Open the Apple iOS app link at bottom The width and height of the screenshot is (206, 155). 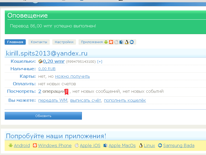pos(90,145)
